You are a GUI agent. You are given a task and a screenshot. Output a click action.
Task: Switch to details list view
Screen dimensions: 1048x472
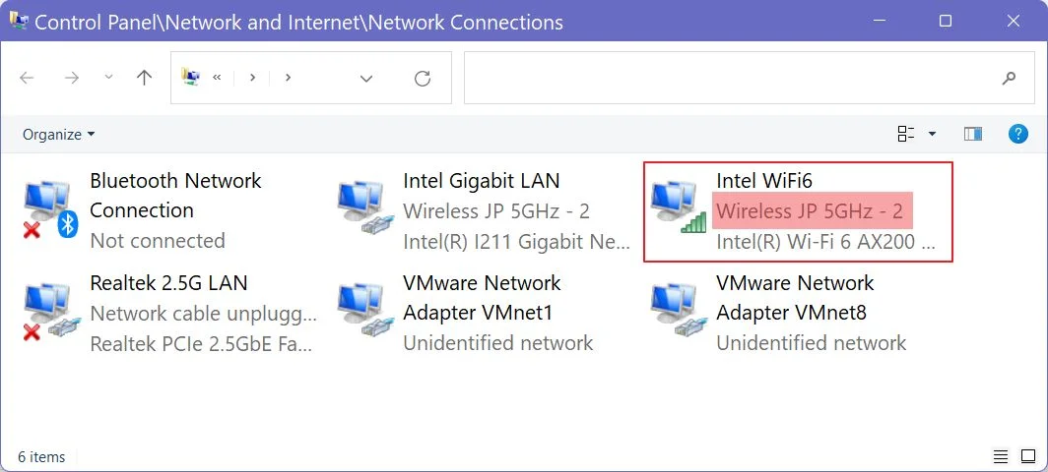1001,456
